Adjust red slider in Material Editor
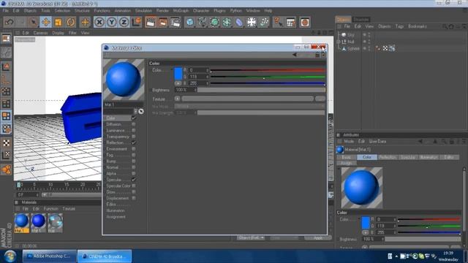The width and height of the screenshot is (468, 263). click(x=268, y=70)
